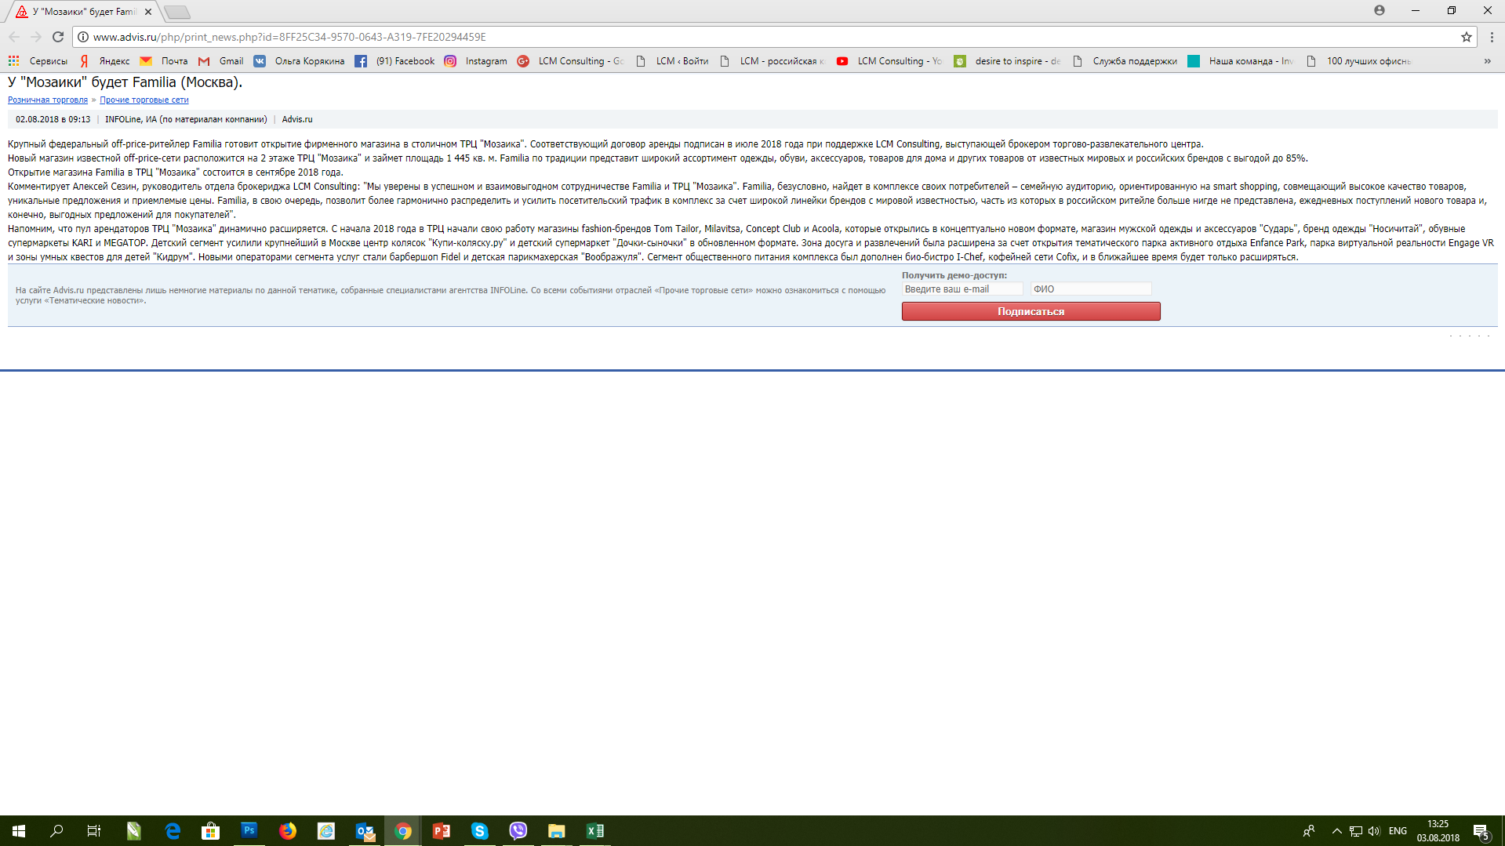
Task: Open Internet Explorer from the taskbar
Action: [326, 831]
